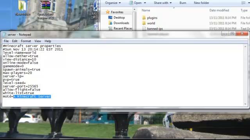Select Favorites heading in Explorer navigation pane

[x=117, y=12]
